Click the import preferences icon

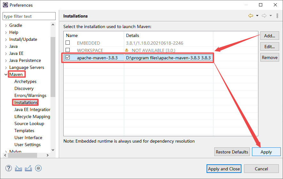pos(19,168)
